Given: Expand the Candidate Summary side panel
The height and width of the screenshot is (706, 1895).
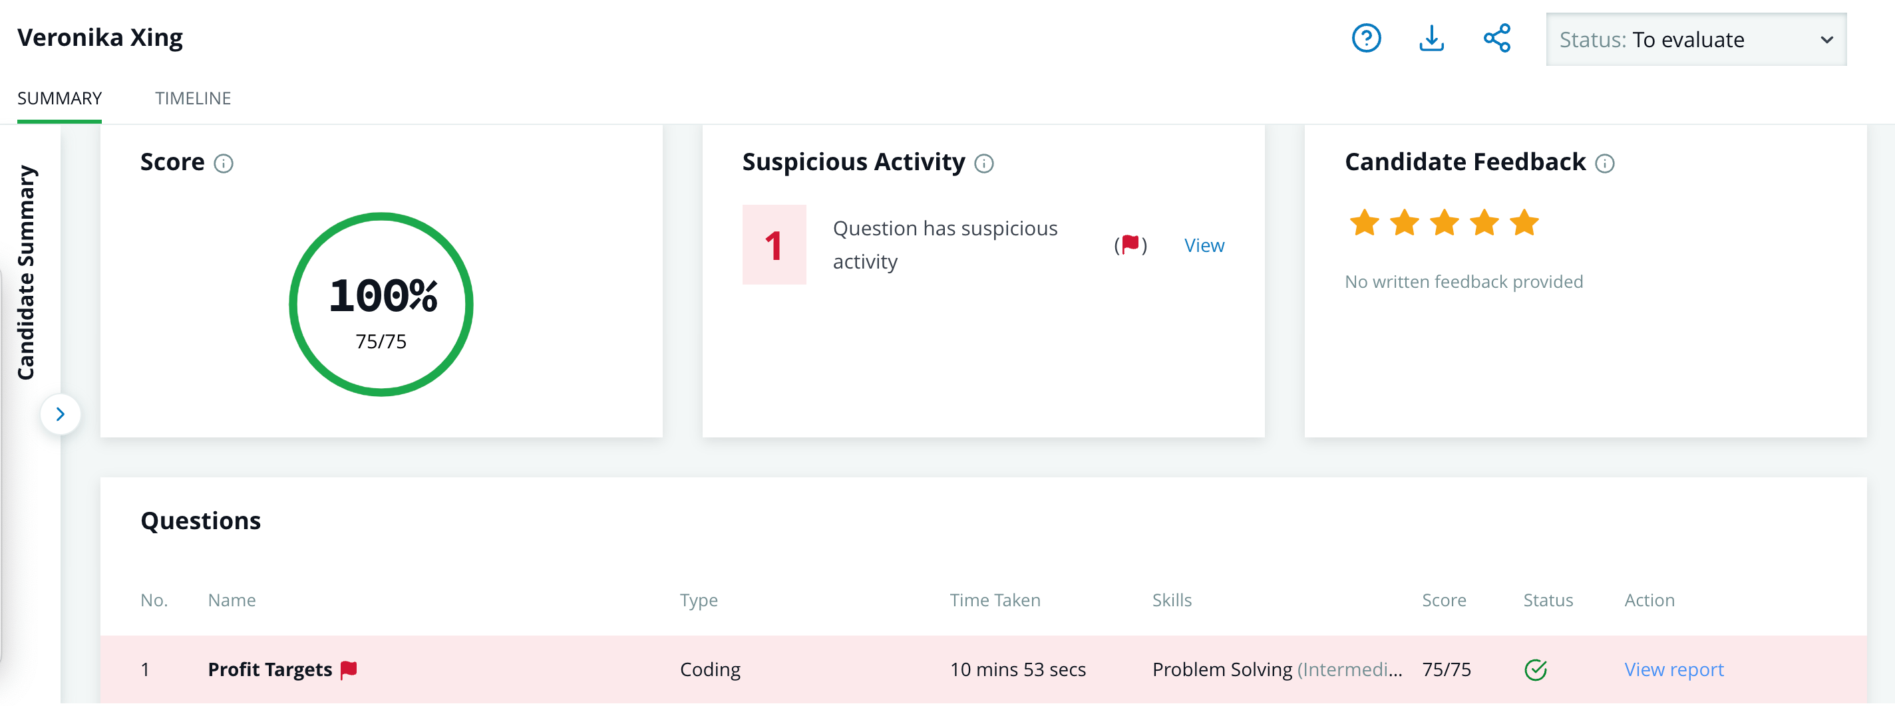Looking at the screenshot, I should (61, 414).
